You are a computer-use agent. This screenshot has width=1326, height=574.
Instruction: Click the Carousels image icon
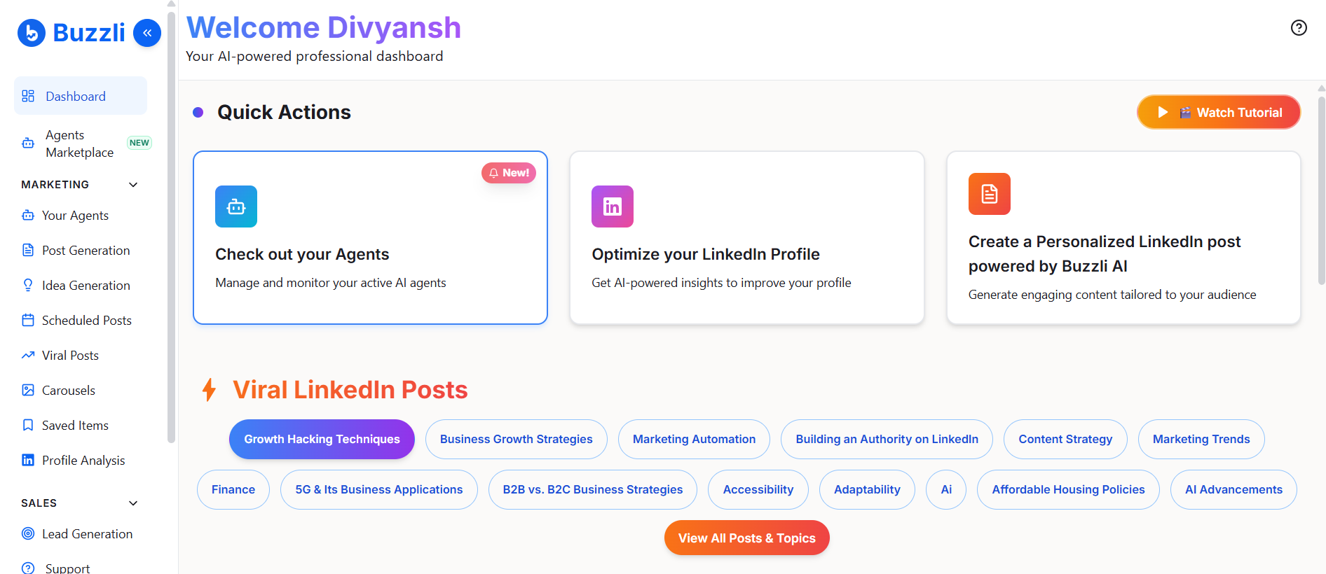coord(28,390)
